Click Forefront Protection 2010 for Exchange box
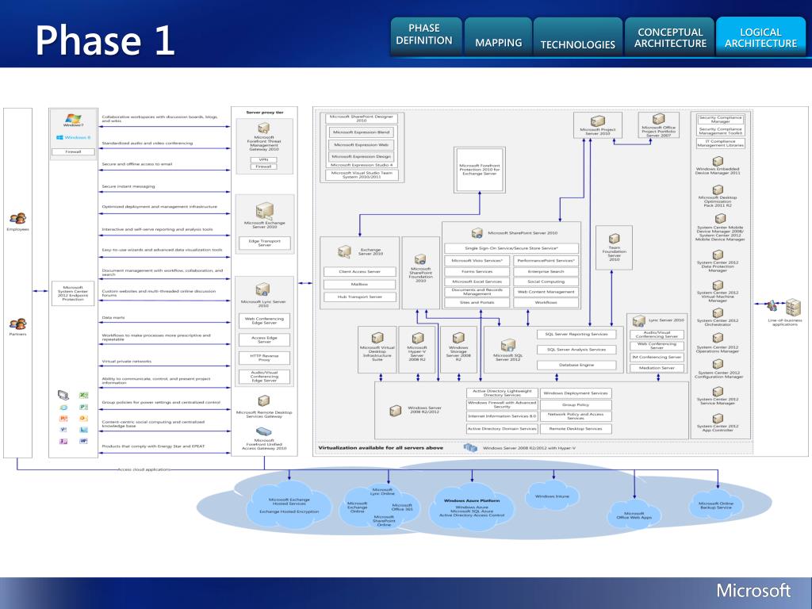This screenshot has height=609, width=812. [480, 170]
